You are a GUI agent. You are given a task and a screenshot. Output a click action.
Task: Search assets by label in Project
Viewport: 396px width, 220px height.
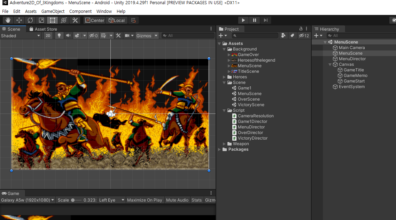[292, 36]
